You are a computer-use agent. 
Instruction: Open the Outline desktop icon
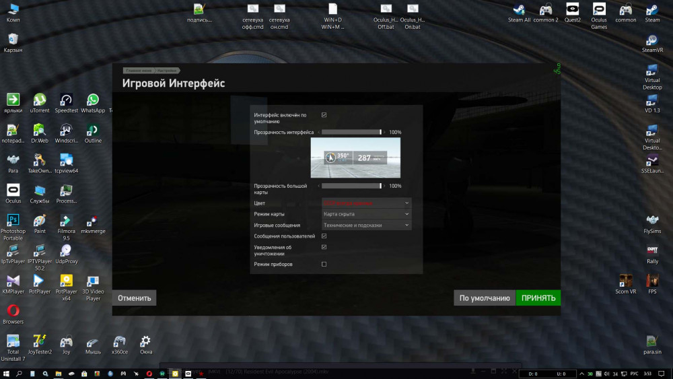pyautogui.click(x=93, y=133)
